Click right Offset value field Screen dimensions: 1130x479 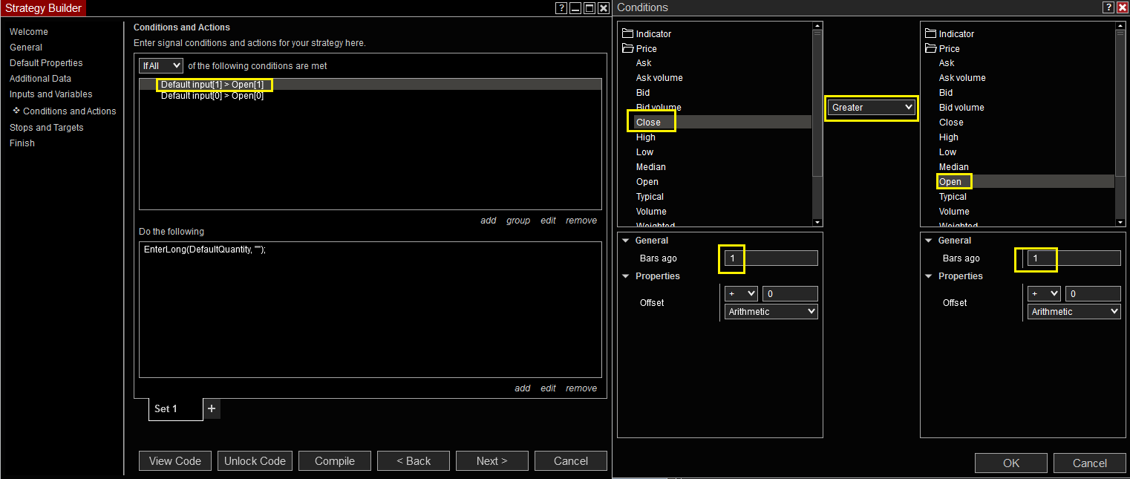[x=1093, y=294]
